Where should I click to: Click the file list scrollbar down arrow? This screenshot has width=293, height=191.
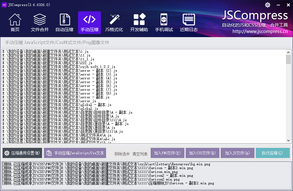tap(288, 141)
